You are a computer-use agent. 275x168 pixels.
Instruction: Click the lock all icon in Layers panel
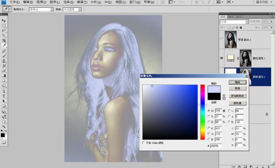click(x=241, y=28)
